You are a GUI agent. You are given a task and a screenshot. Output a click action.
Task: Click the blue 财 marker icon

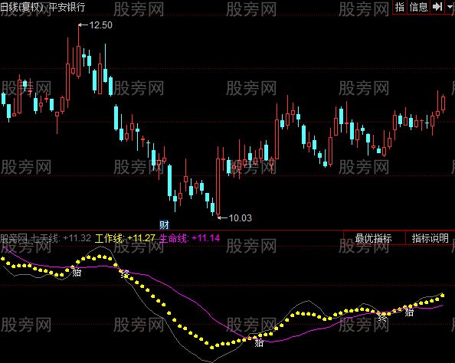tap(164, 224)
